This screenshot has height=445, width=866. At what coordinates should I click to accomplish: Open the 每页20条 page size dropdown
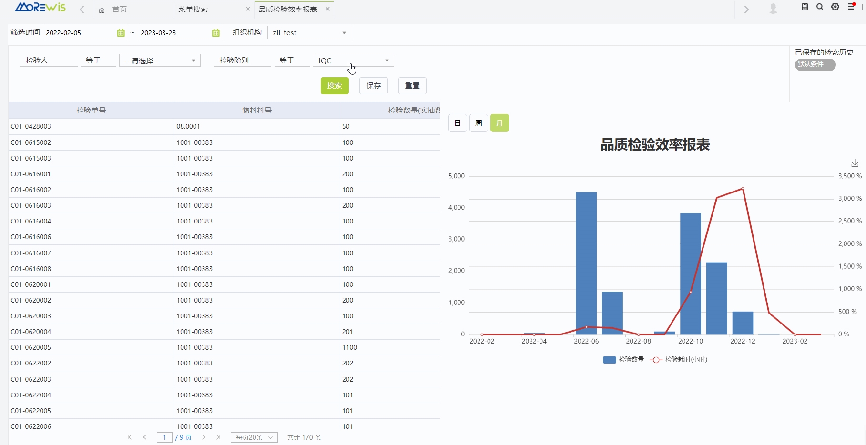coord(254,437)
